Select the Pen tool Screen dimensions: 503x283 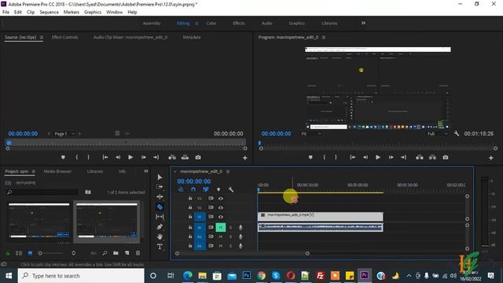(160, 227)
